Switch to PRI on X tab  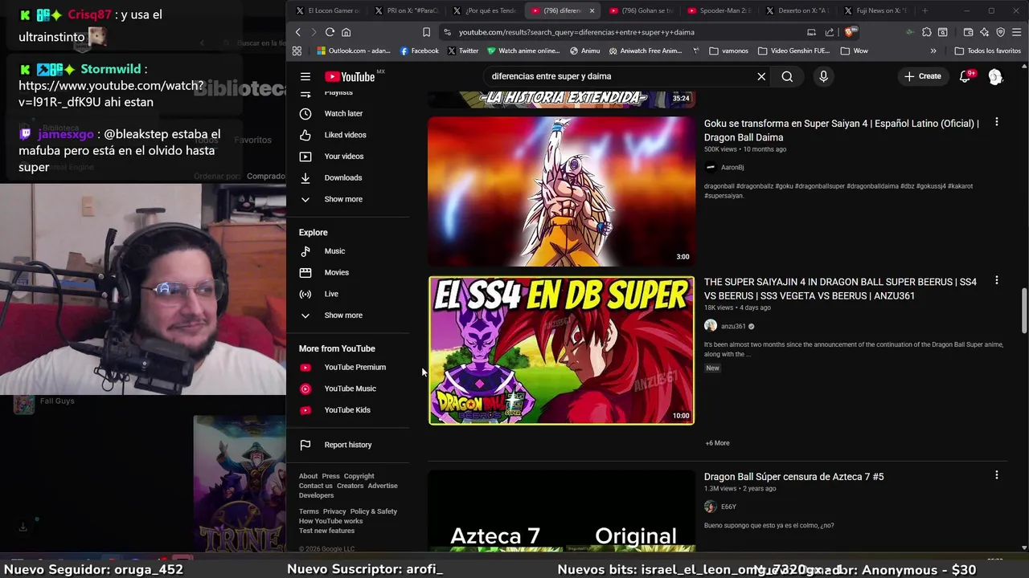click(406, 10)
